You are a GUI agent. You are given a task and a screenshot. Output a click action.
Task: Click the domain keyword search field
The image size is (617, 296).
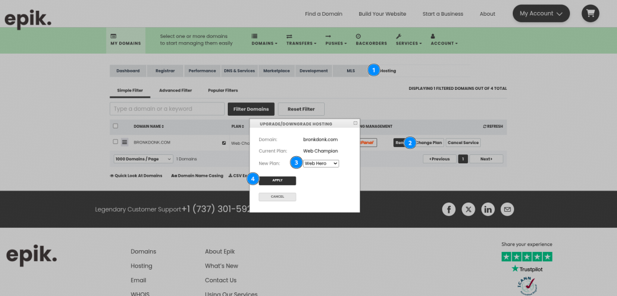coord(168,109)
